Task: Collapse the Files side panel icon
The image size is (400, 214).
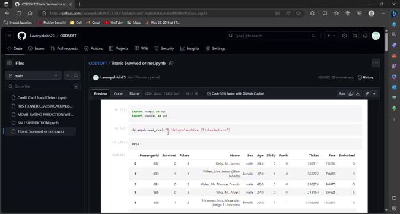Action: pyautogui.click(x=9, y=63)
